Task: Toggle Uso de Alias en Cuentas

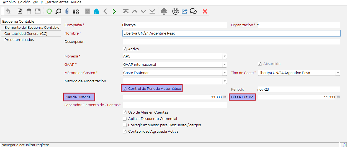Action: click(x=125, y=112)
